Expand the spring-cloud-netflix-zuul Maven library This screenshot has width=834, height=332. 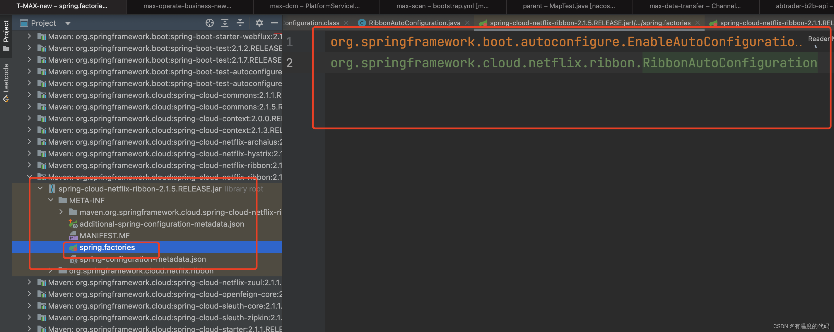click(30, 282)
